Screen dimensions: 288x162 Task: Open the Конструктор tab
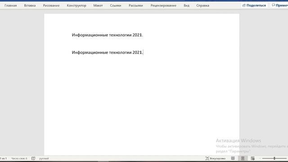[76, 5]
